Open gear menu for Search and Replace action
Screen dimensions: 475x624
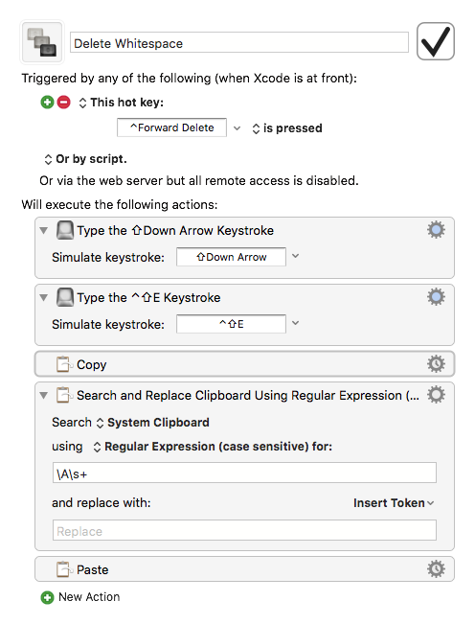click(436, 395)
